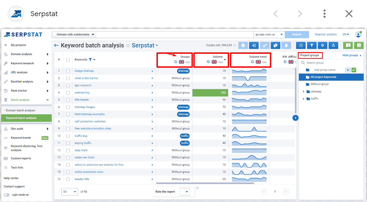Click the search magnifier in Project groups
Image resolution: width=367 pixels, height=202 pixels.
click(x=303, y=63)
